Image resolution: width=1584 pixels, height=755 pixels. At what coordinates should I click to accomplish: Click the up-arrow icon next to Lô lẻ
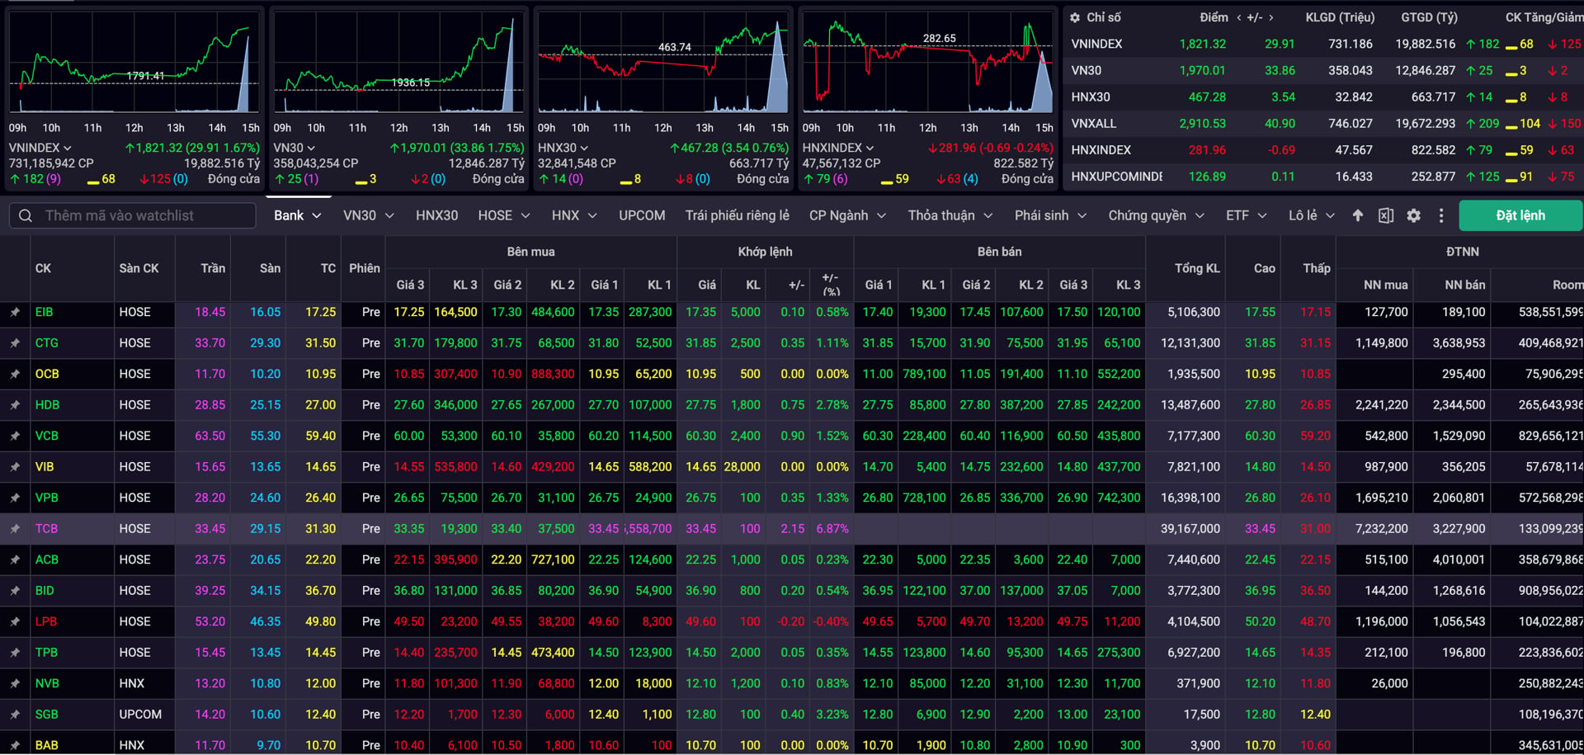click(1358, 215)
